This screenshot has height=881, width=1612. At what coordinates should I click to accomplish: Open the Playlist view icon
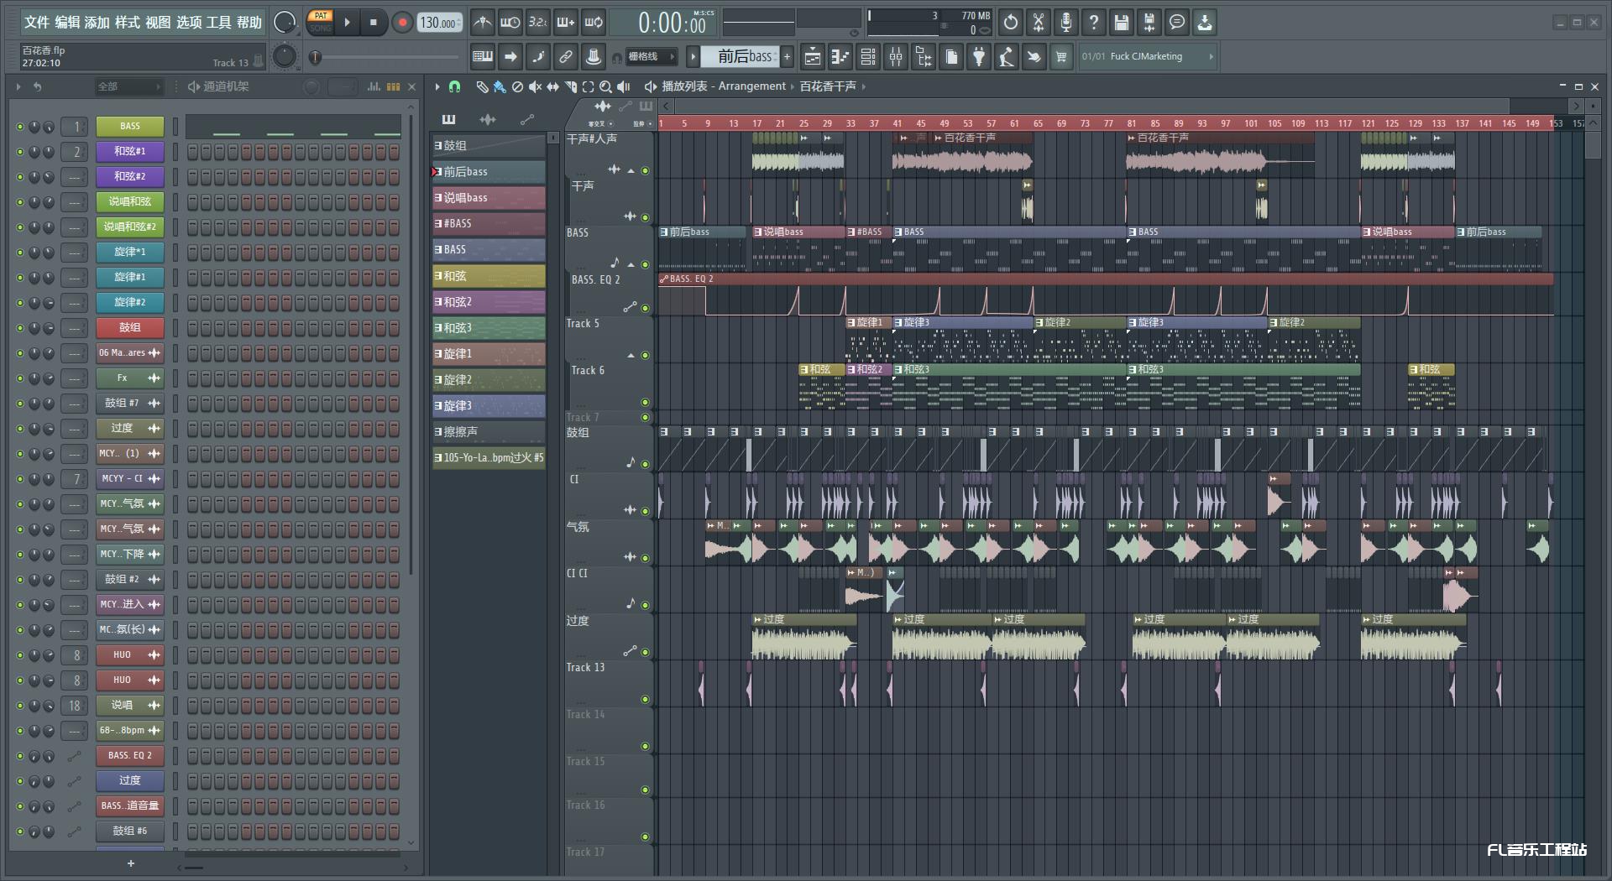coord(813,57)
